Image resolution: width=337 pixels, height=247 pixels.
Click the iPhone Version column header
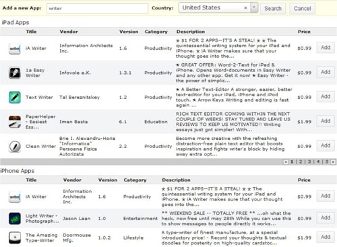tap(108, 180)
